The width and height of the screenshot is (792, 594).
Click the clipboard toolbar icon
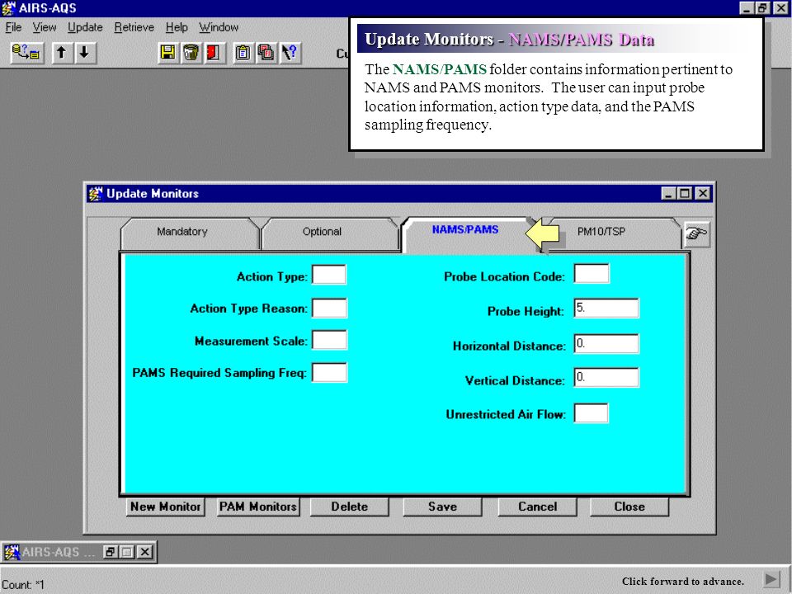(x=243, y=53)
